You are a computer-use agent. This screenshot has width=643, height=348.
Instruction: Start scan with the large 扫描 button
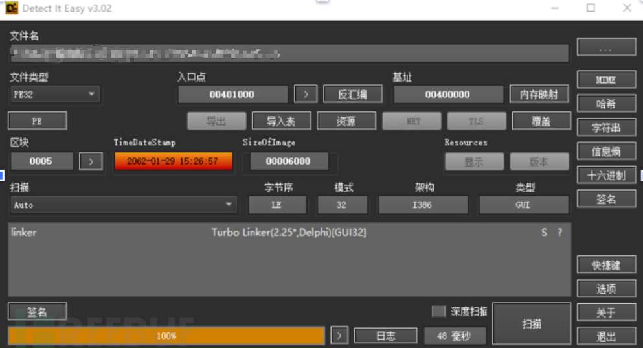coord(532,324)
